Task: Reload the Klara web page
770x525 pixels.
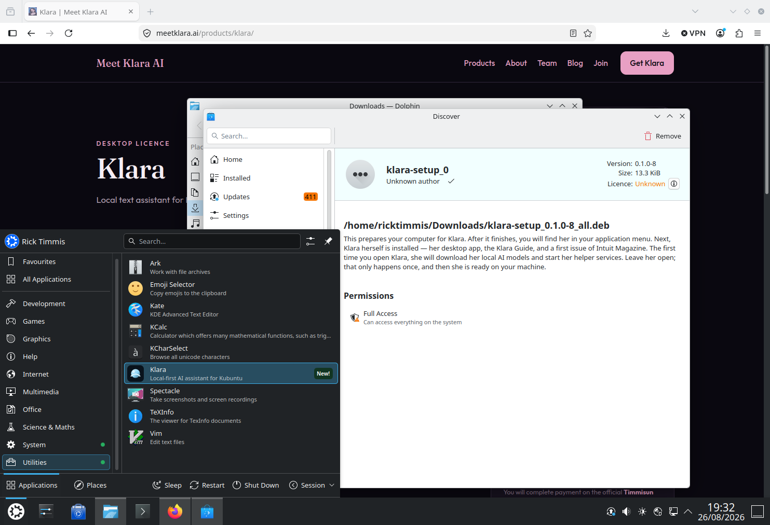Action: point(69,33)
